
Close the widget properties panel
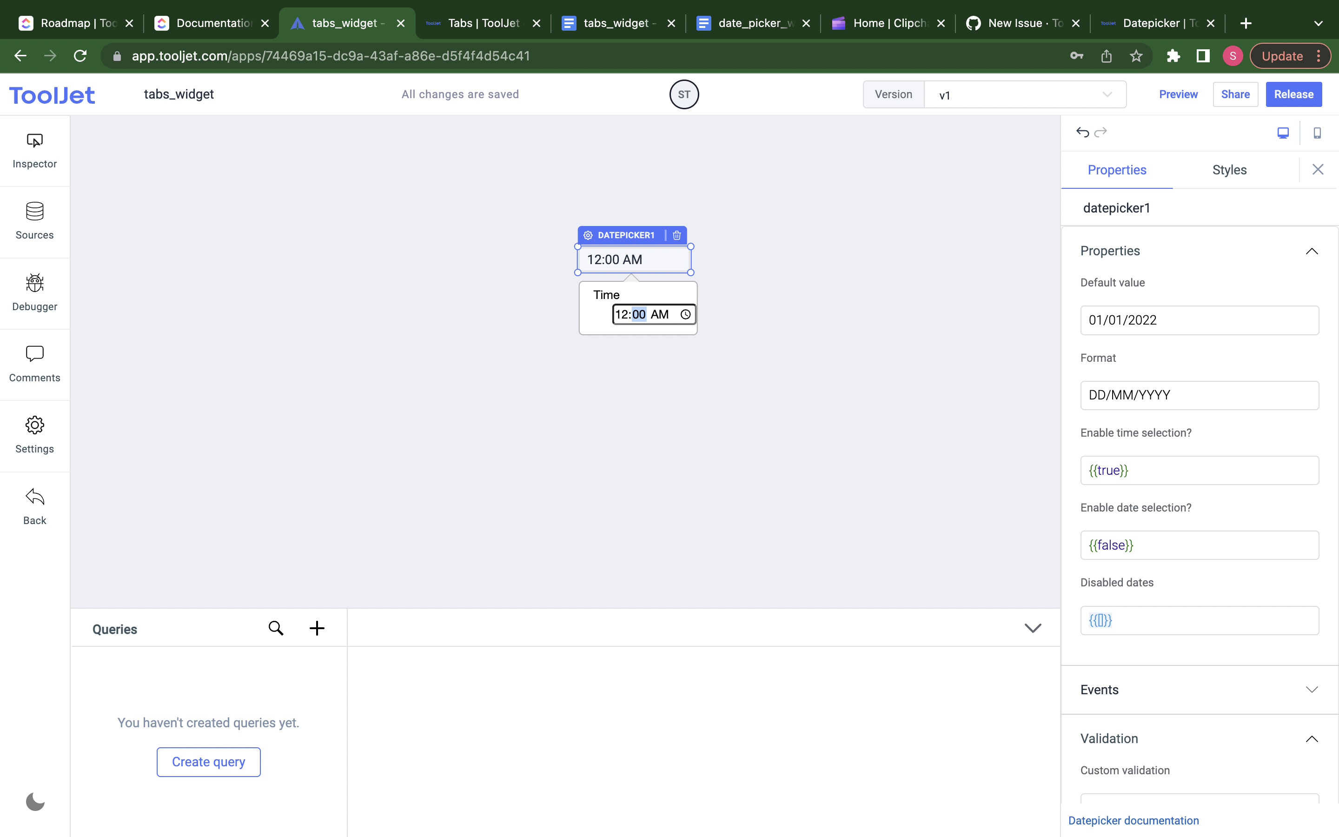[x=1318, y=169]
